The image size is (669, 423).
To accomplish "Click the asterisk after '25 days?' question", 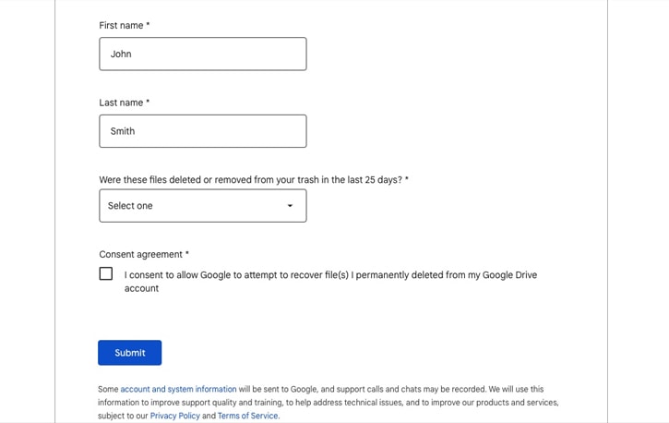I will [407, 178].
